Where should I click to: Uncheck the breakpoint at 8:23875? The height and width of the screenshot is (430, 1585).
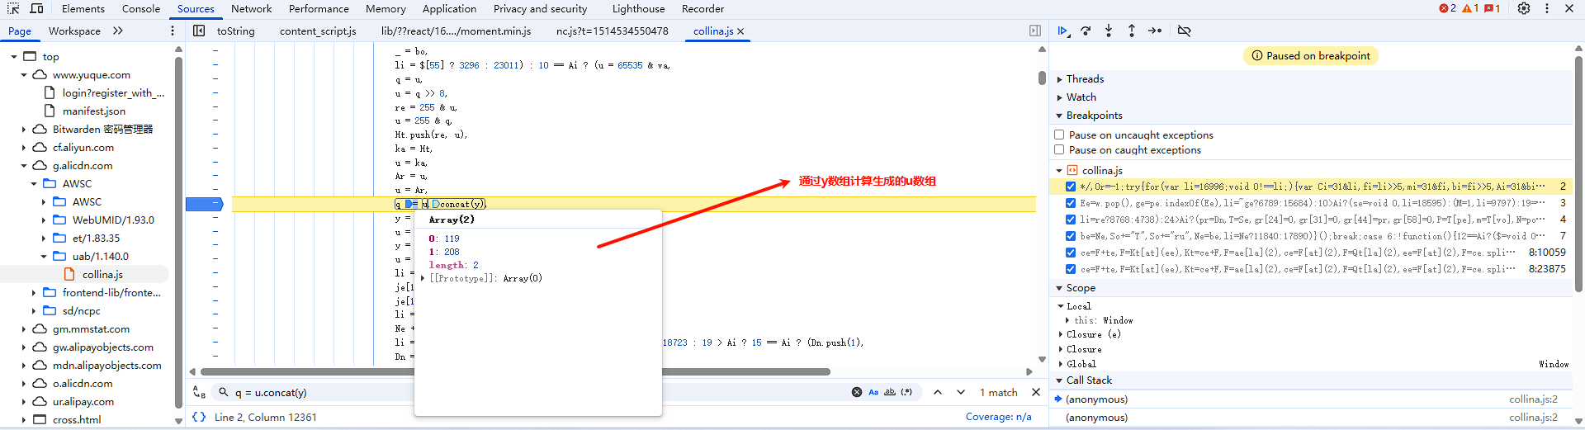click(x=1071, y=269)
